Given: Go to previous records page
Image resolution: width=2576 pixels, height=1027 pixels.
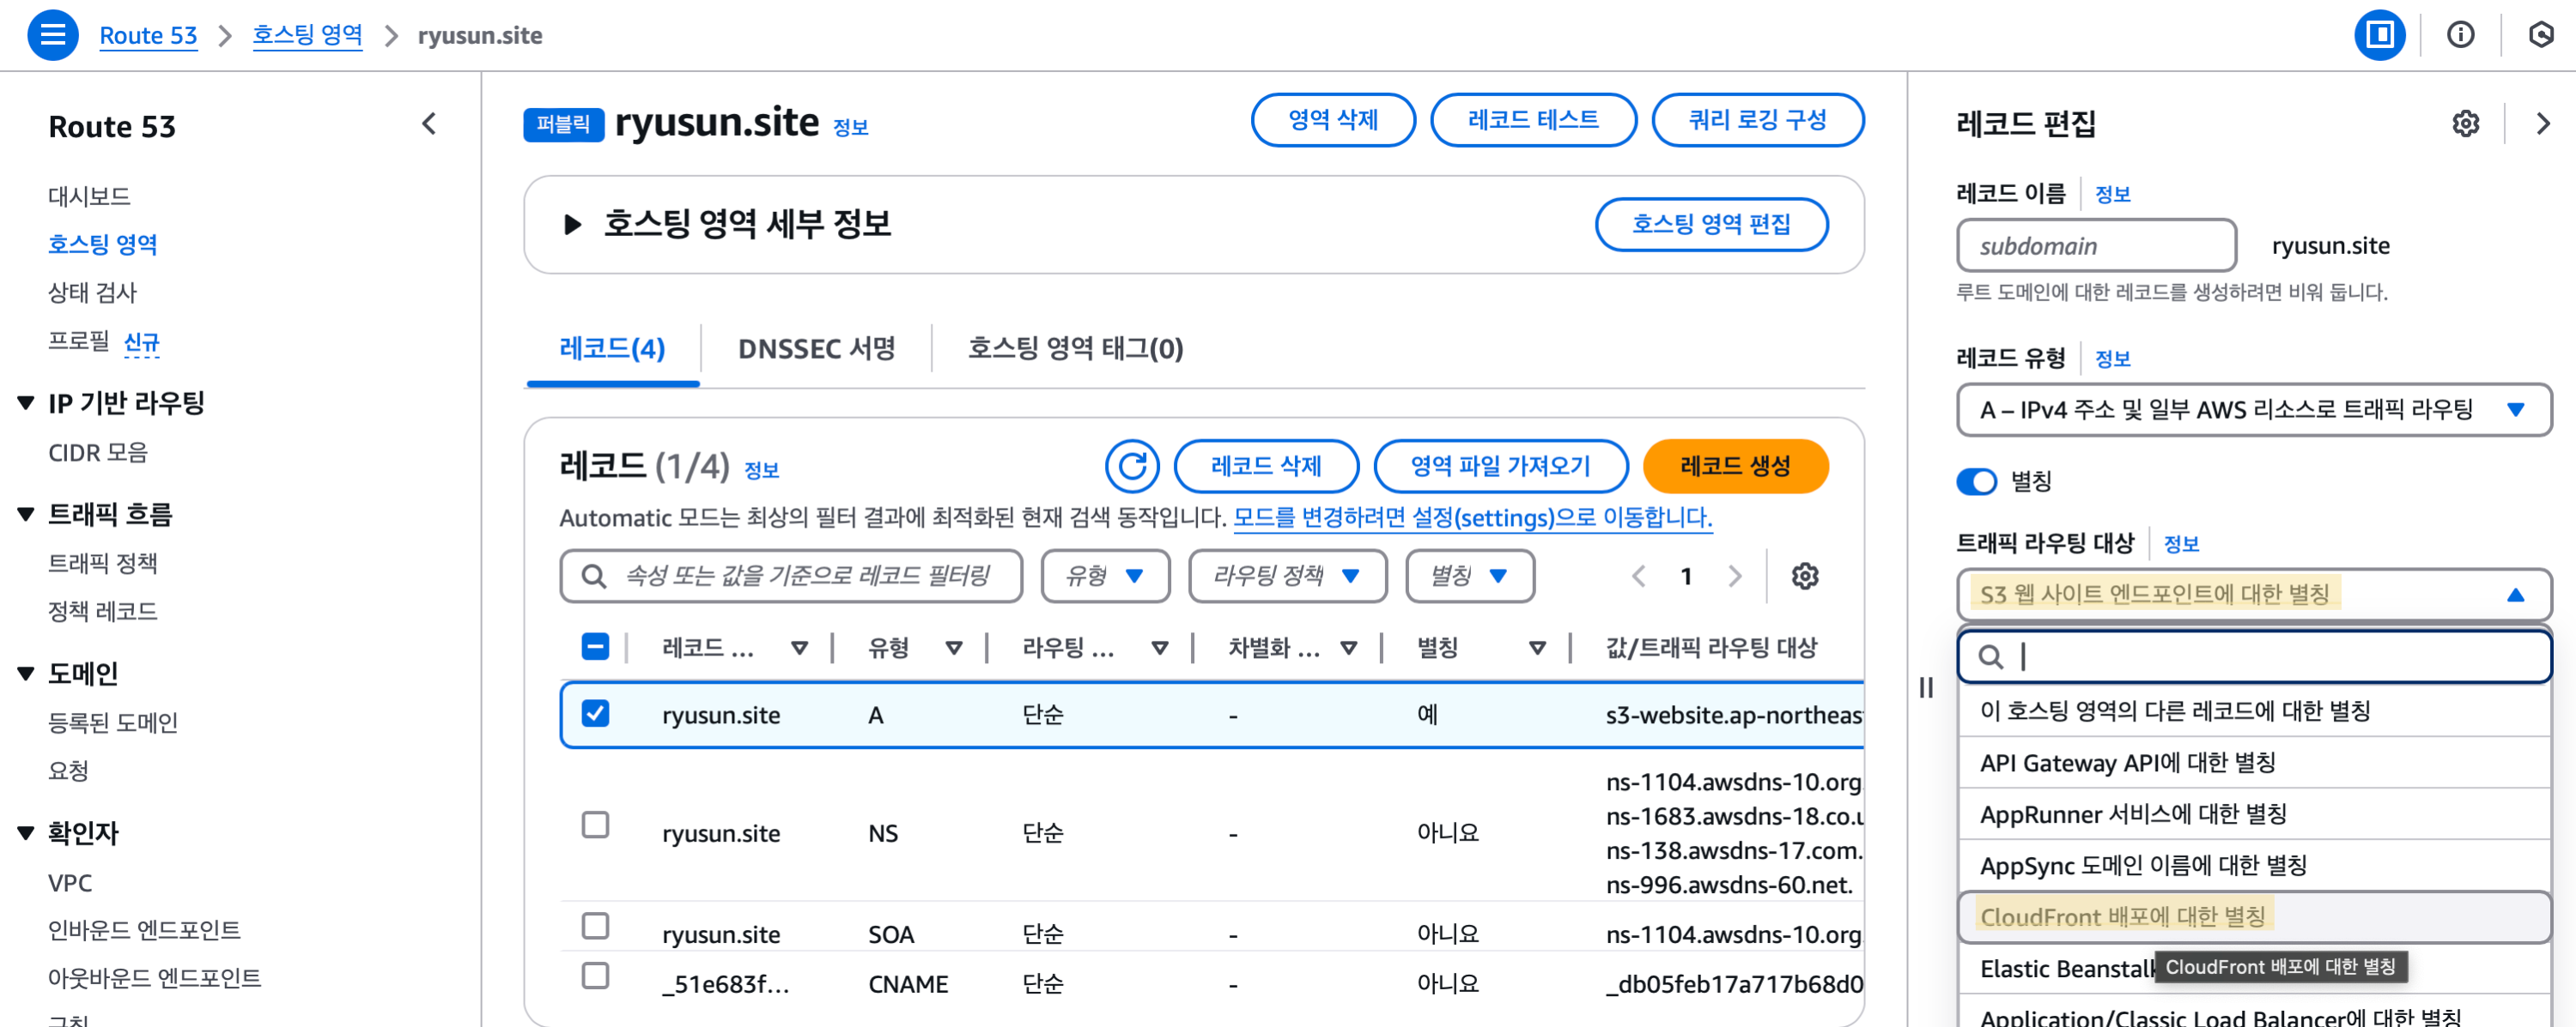Looking at the screenshot, I should pos(1638,576).
